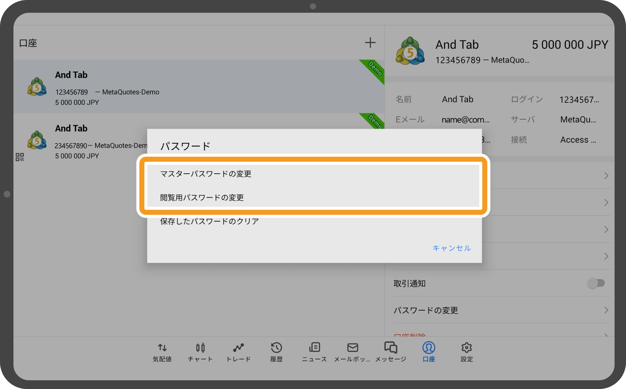Scan QR code for account login
626x389 pixels.
click(19, 156)
